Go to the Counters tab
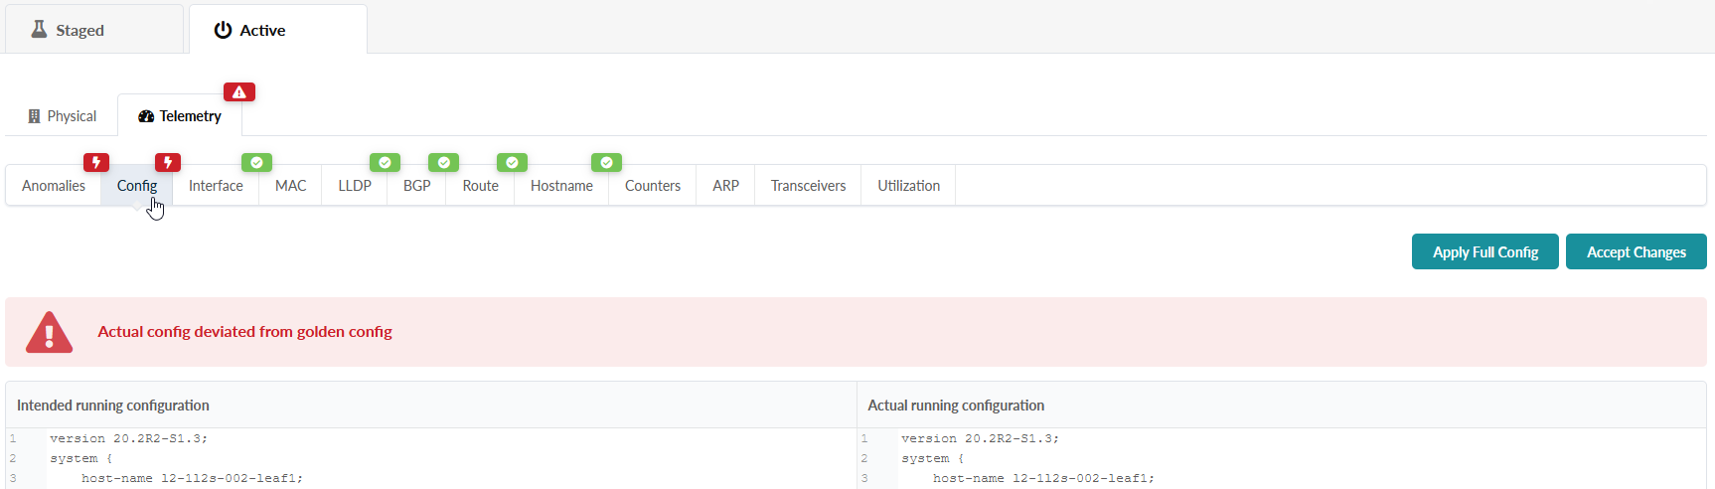 [x=653, y=186]
